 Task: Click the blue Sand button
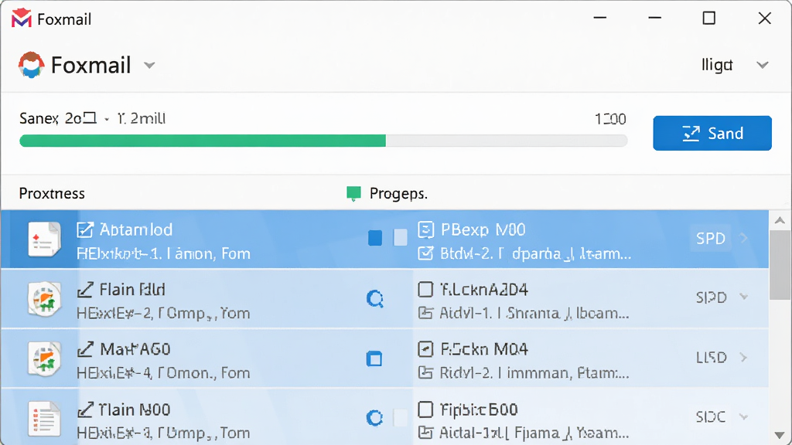(x=712, y=133)
